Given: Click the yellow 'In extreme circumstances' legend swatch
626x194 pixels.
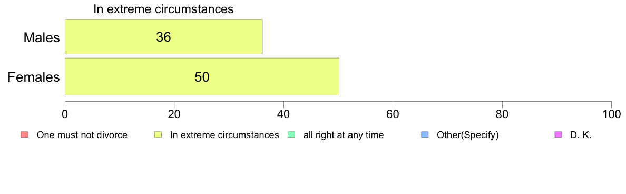Looking at the screenshot, I should click(158, 134).
